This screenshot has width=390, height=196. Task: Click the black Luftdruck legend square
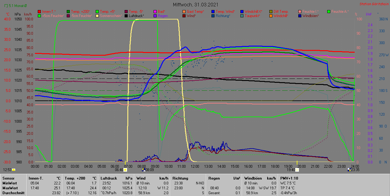pos(126,16)
